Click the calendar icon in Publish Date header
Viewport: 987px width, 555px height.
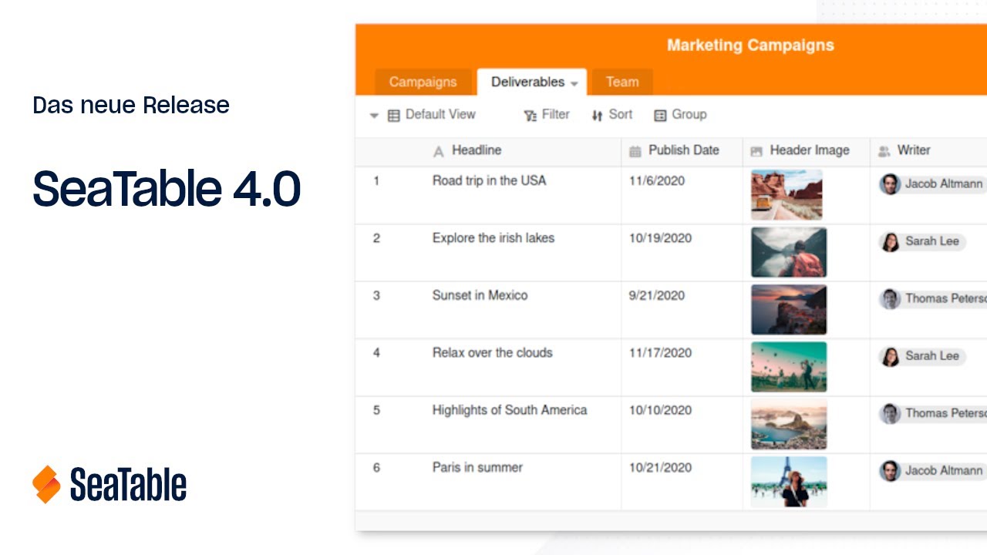tap(635, 152)
